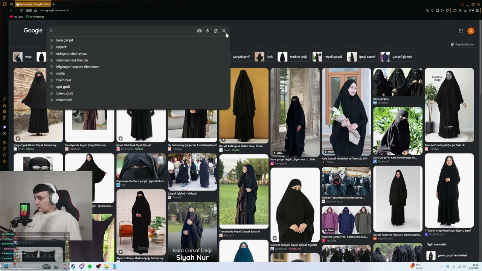Start voice search with the microphone
482x271 pixels.
pos(207,31)
